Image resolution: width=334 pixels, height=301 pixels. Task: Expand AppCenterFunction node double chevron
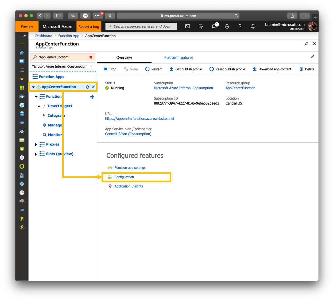(94, 87)
